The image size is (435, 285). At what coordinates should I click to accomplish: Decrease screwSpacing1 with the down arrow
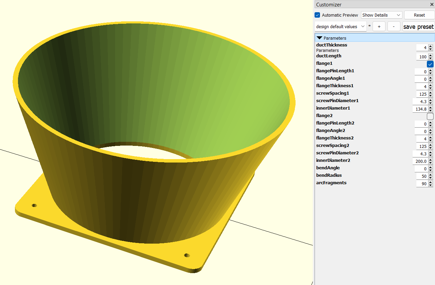click(x=431, y=96)
